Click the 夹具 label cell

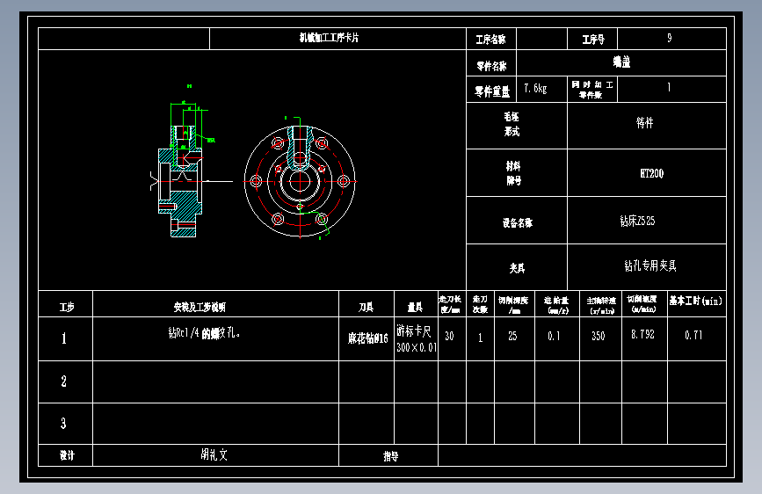coord(517,267)
